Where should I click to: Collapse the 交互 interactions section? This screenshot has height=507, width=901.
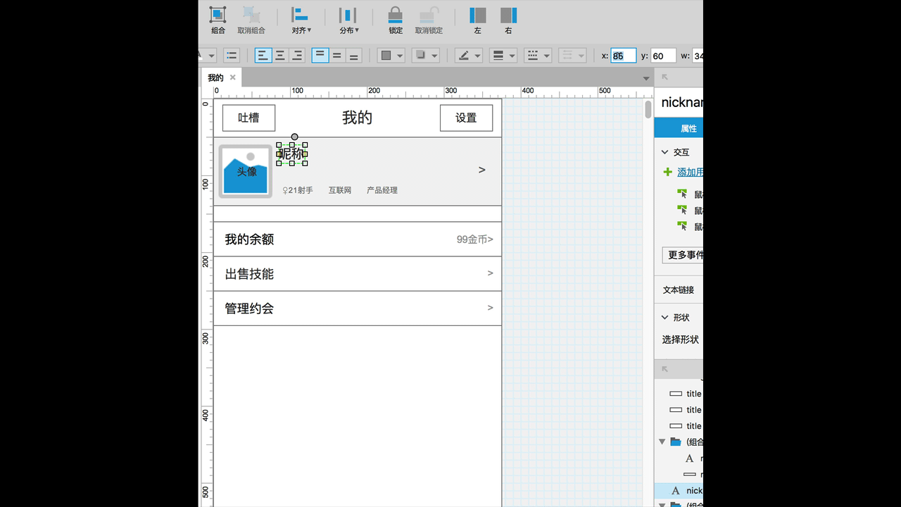[x=665, y=152]
